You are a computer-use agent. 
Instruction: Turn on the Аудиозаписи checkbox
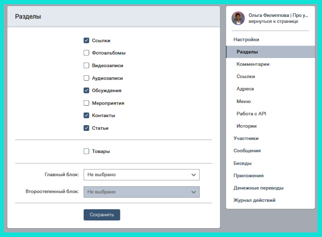[86, 78]
